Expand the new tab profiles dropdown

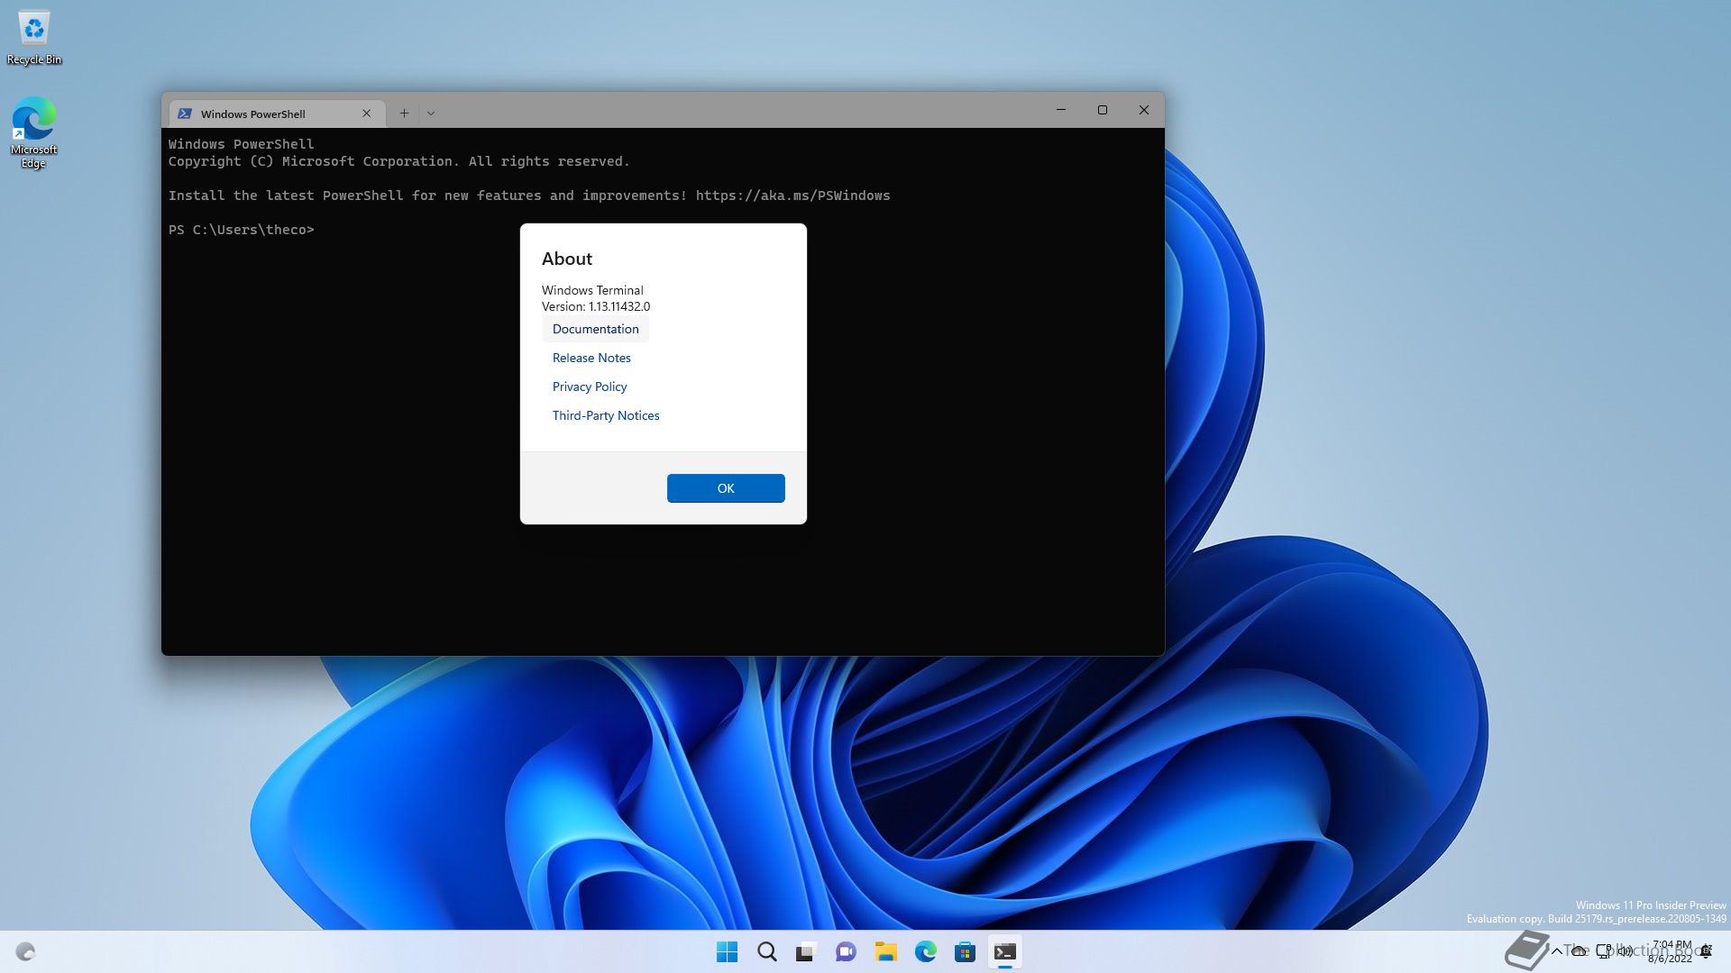pyautogui.click(x=431, y=114)
